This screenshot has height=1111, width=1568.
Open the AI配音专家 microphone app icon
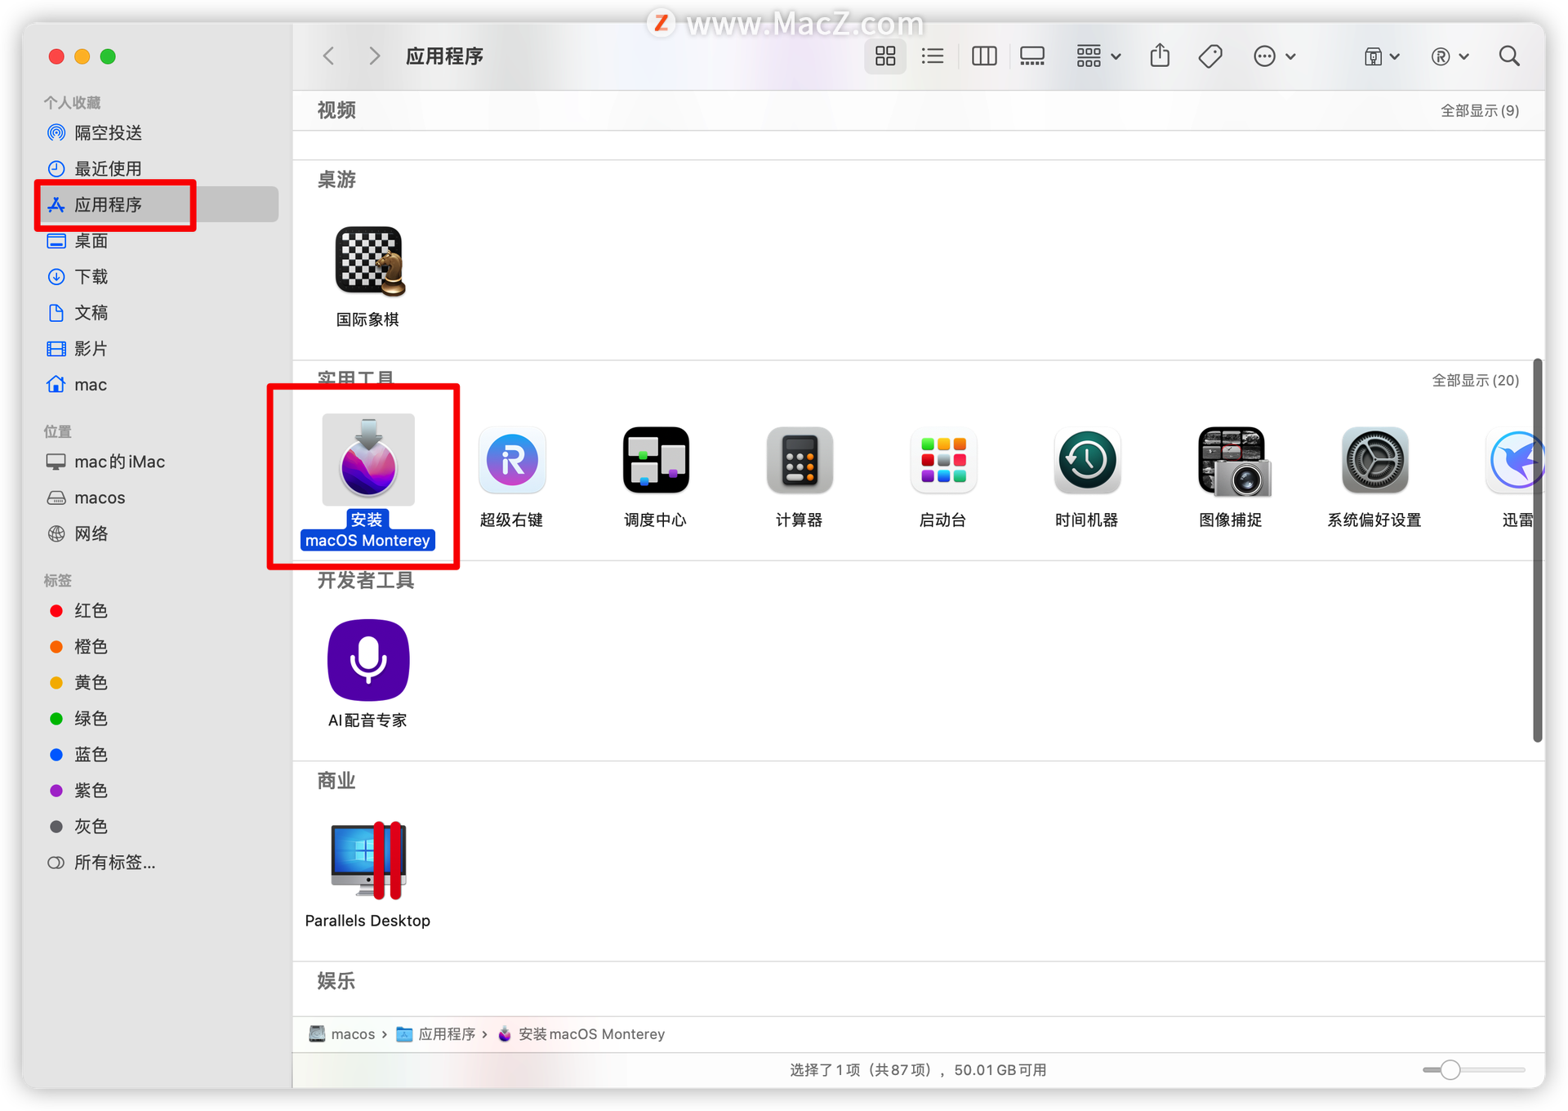click(x=368, y=660)
